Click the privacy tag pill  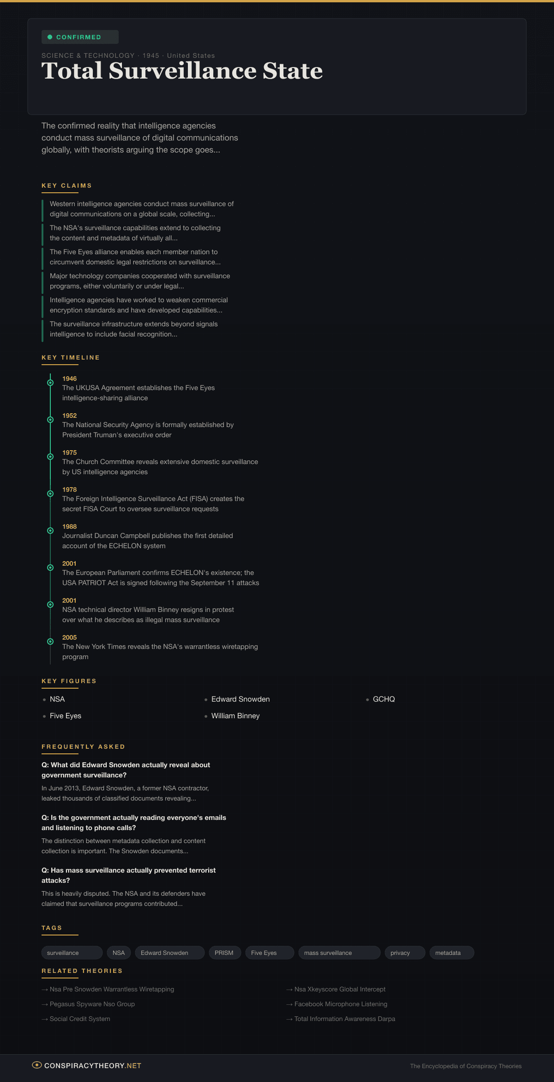pos(404,953)
